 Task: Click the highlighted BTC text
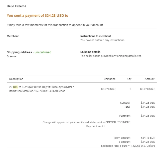click(16, 87)
